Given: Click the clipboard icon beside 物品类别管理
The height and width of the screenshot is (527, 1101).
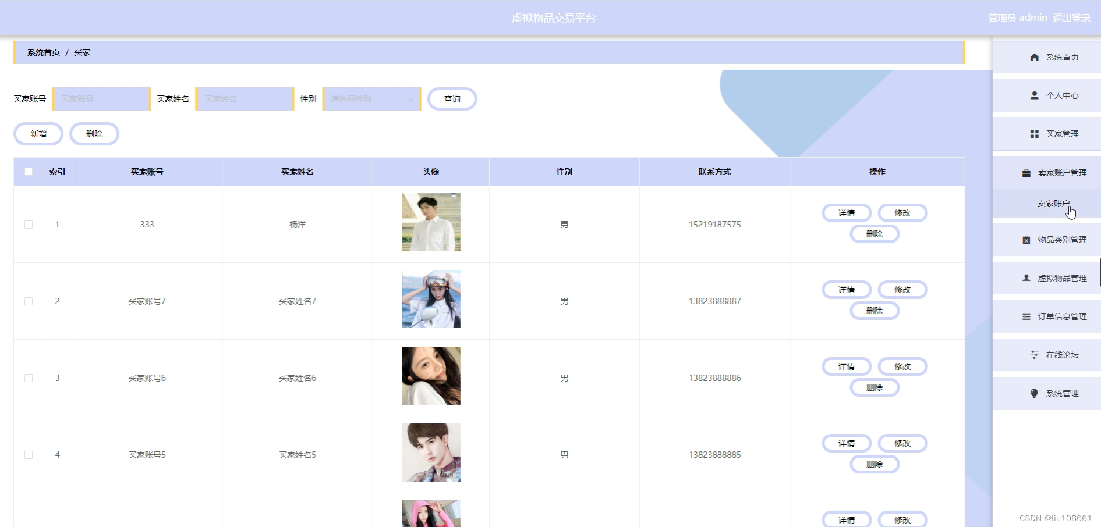Looking at the screenshot, I should 1026,240.
